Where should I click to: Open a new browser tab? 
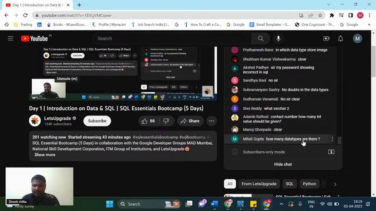(x=79, y=5)
